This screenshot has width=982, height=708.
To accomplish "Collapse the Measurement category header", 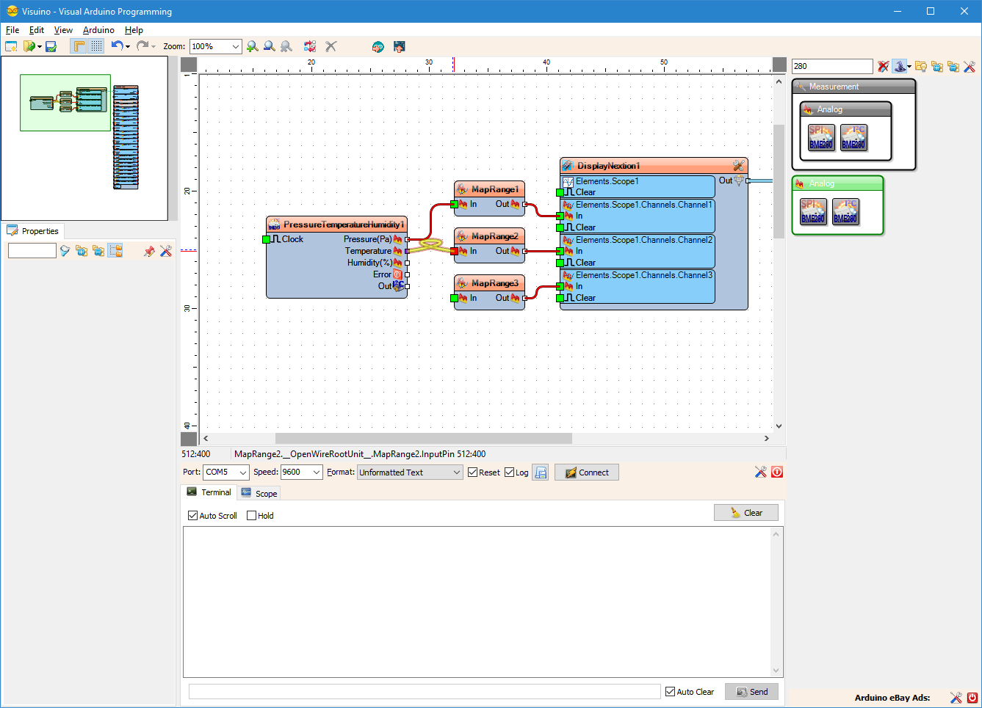I will point(853,87).
